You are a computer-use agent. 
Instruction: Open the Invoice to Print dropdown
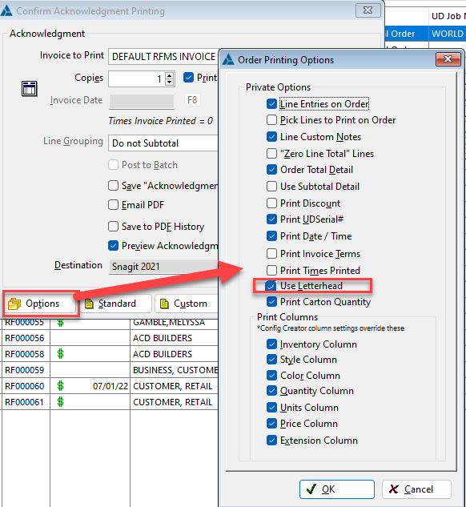tap(163, 57)
